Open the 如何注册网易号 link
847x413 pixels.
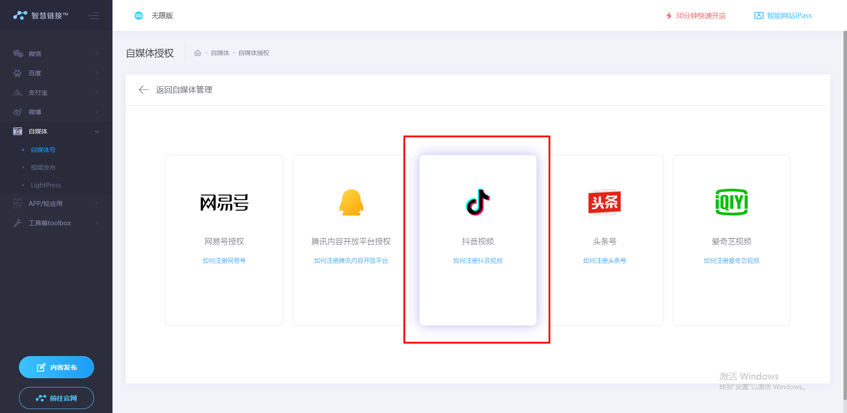pyautogui.click(x=224, y=261)
